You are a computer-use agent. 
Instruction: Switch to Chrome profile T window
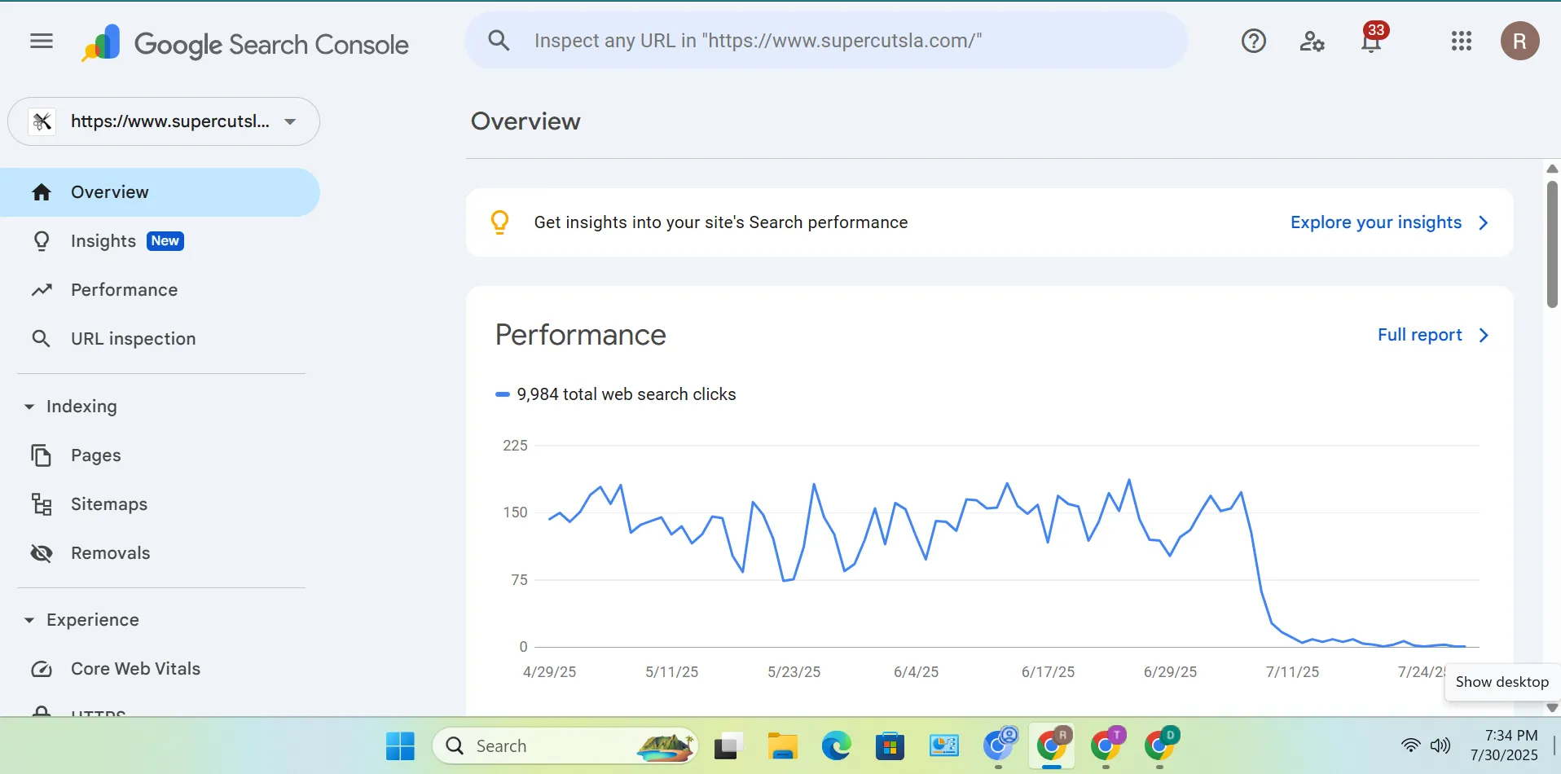coord(1106,745)
